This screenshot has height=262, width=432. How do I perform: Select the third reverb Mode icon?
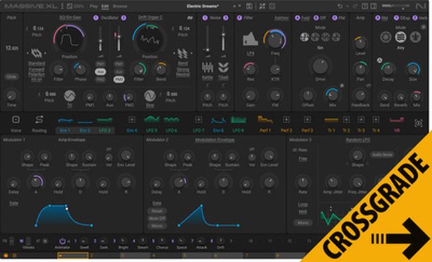415,37
